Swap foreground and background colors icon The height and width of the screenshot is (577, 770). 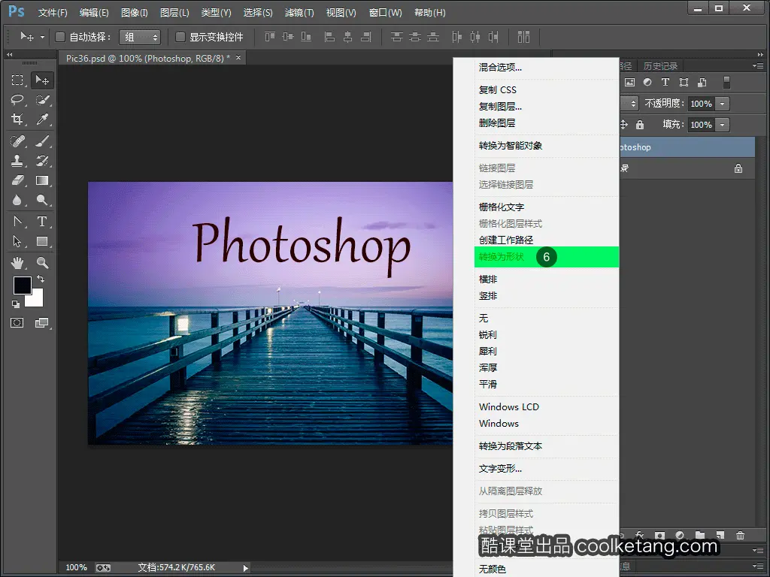point(41,279)
